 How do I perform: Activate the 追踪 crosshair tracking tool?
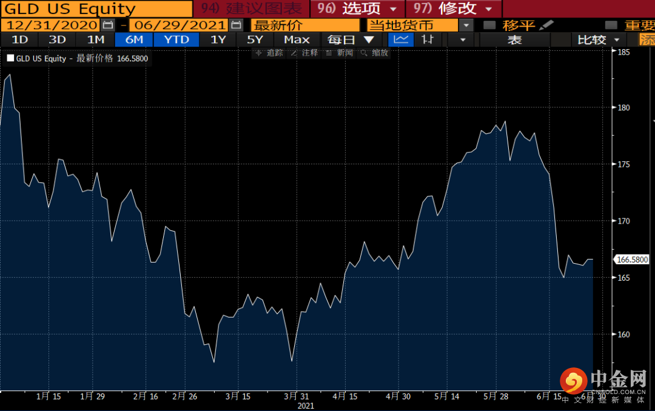point(269,53)
